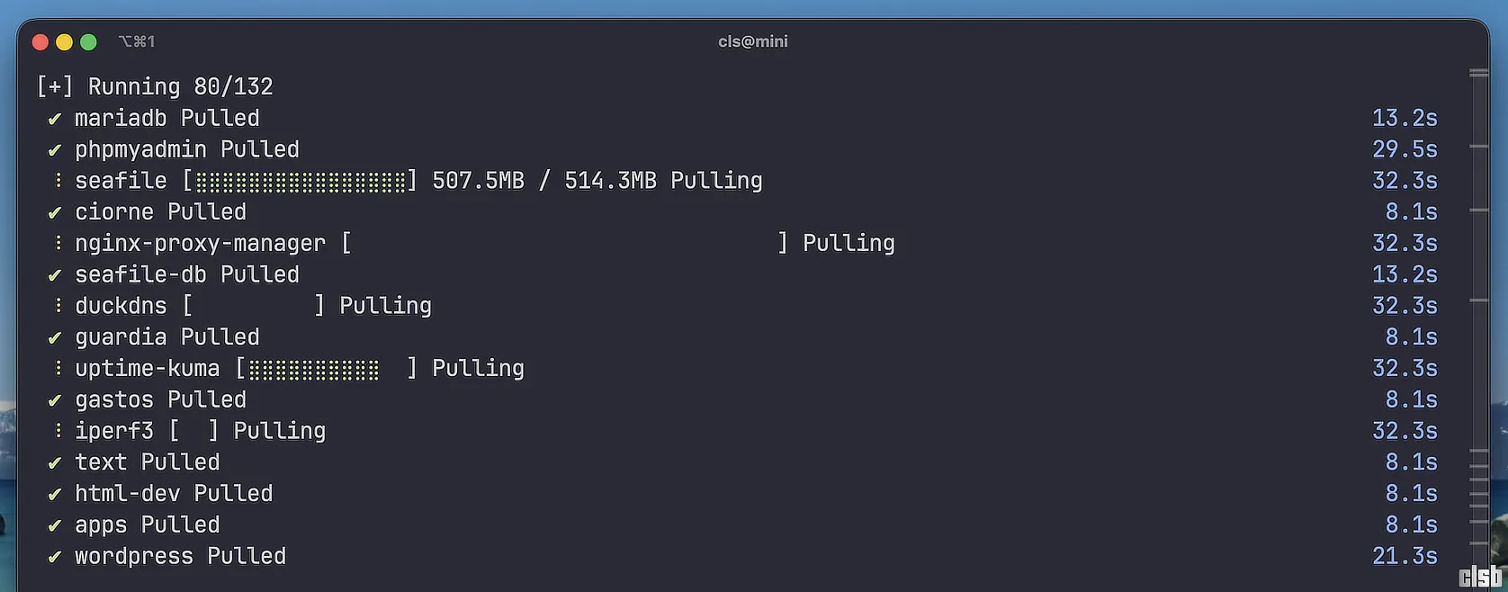Click the spinner icon beside seafile
The height and width of the screenshot is (592, 1508).
pyautogui.click(x=58, y=181)
